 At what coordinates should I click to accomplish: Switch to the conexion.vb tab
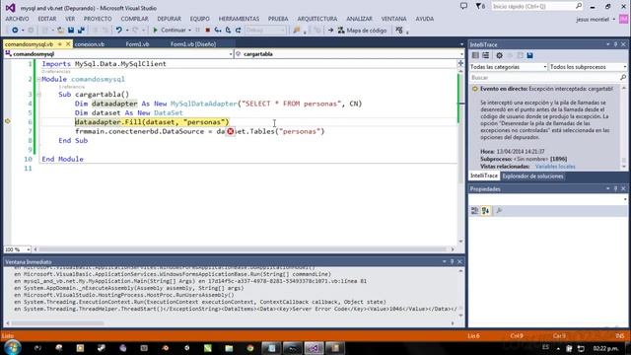[x=90, y=44]
